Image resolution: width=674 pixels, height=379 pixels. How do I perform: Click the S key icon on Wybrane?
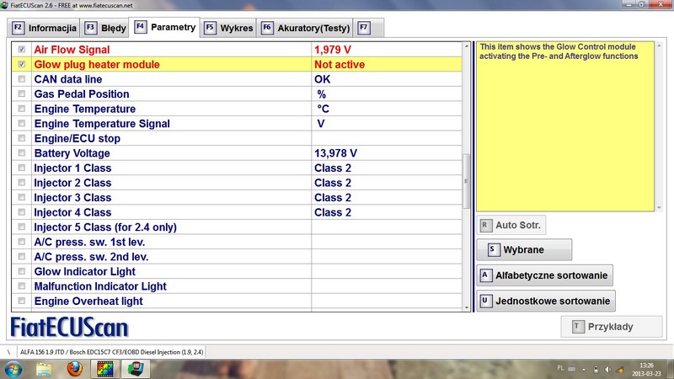(x=489, y=250)
